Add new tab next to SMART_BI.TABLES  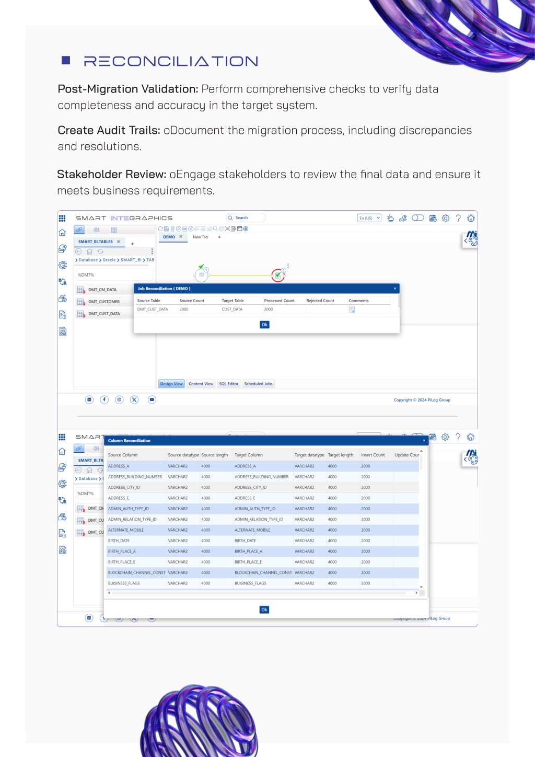pyautogui.click(x=133, y=244)
